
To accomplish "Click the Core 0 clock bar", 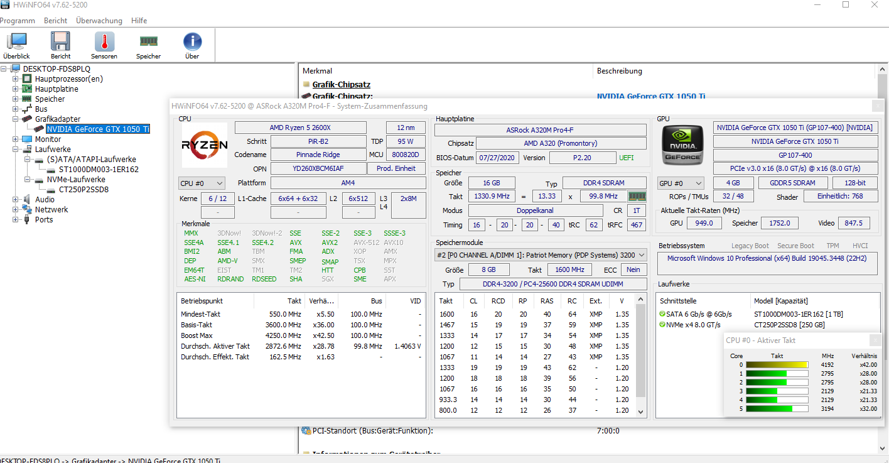I will [777, 364].
